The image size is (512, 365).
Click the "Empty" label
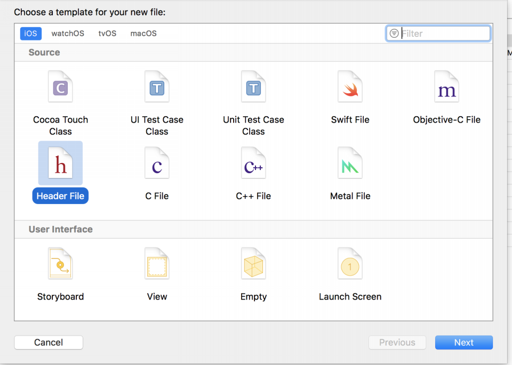pyautogui.click(x=253, y=296)
